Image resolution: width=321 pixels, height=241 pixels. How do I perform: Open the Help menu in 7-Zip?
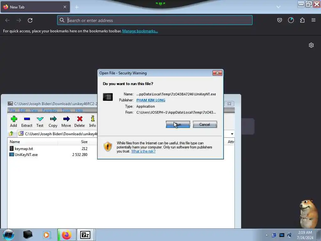click(x=79, y=110)
